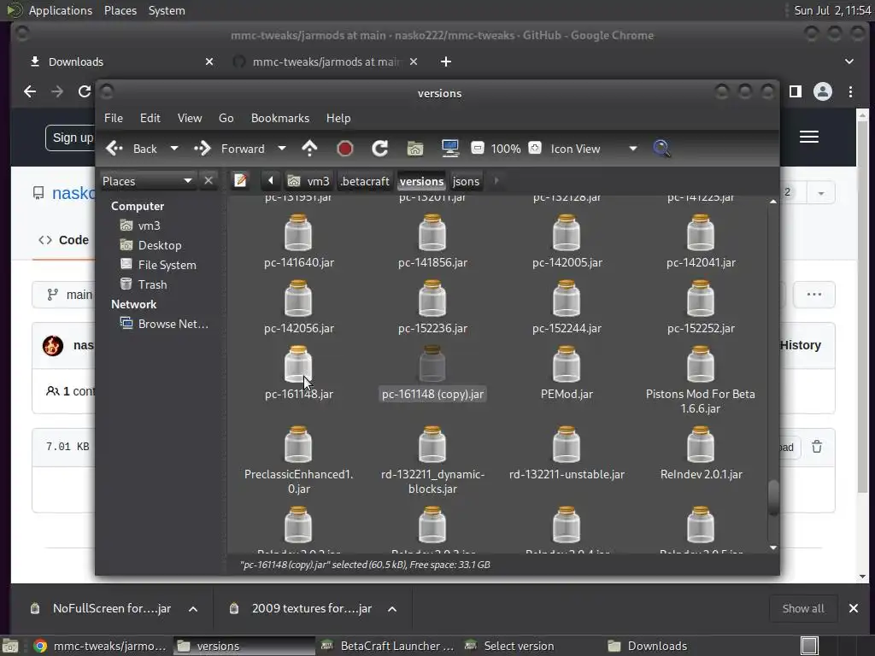
Task: Go forward using the Forward toolbar button
Action: [x=229, y=149]
